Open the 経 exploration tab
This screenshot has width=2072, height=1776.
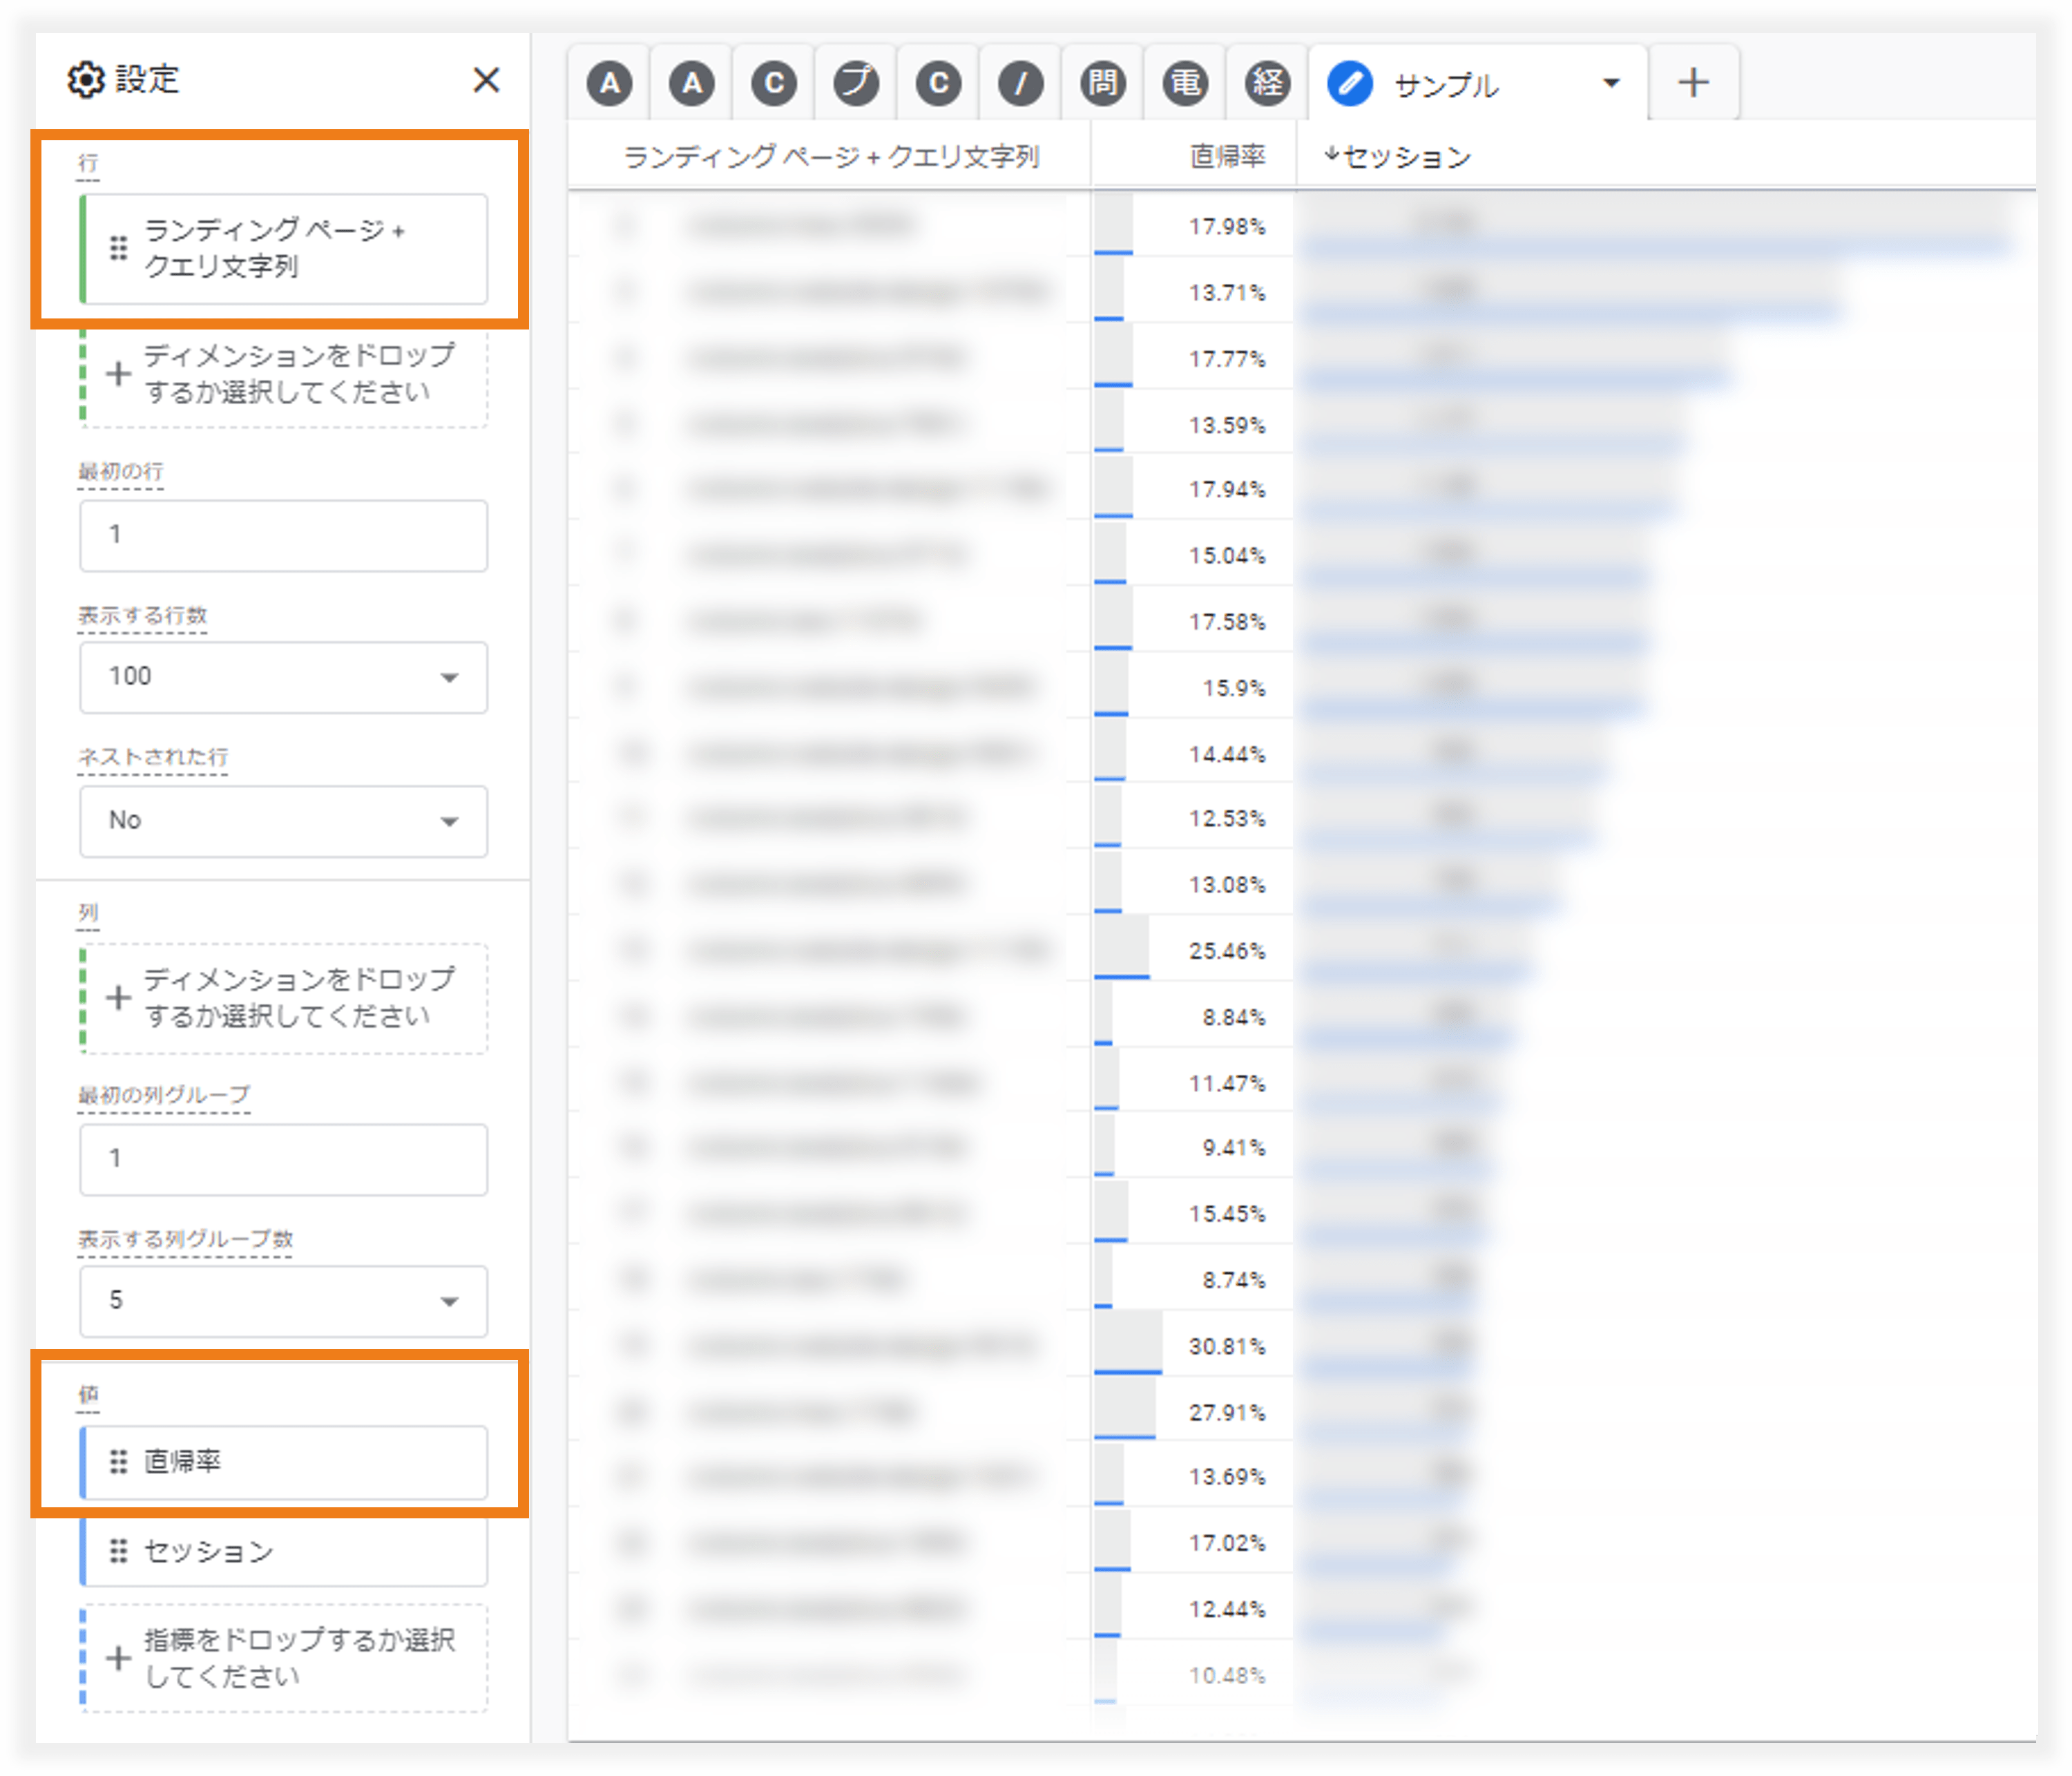point(1268,82)
